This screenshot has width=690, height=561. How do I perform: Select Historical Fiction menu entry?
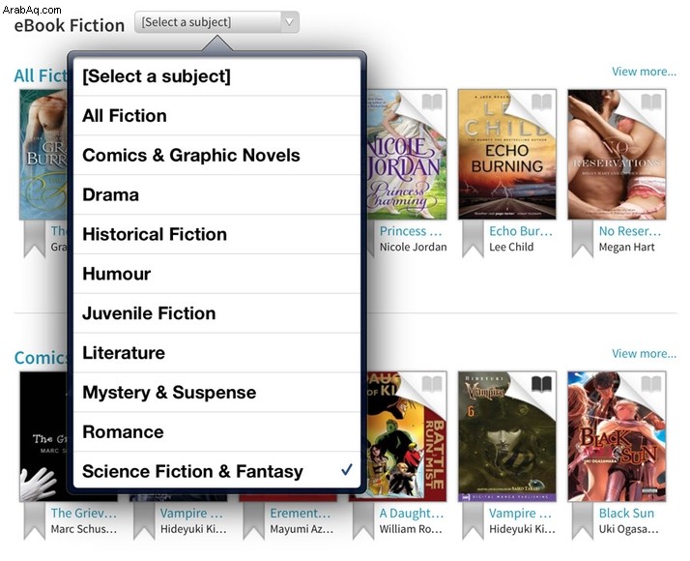click(x=216, y=234)
